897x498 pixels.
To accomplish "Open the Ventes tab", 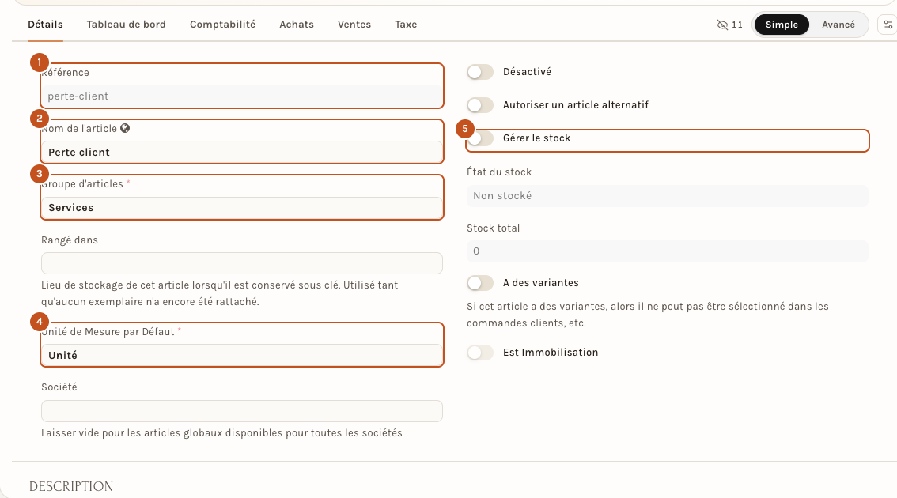I will [354, 24].
